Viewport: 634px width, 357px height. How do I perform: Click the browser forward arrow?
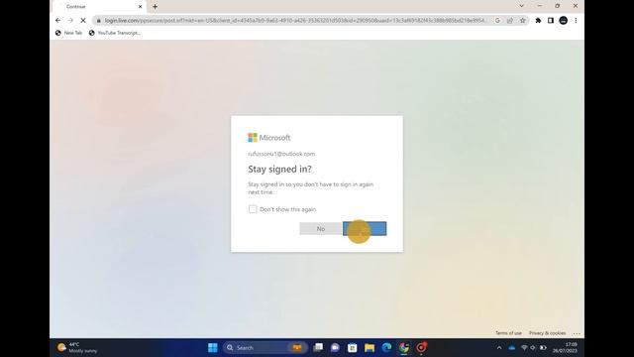click(x=70, y=20)
